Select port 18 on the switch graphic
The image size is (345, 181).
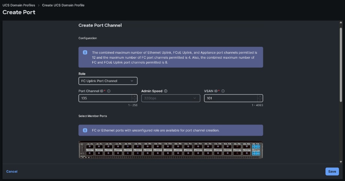pos(168,153)
